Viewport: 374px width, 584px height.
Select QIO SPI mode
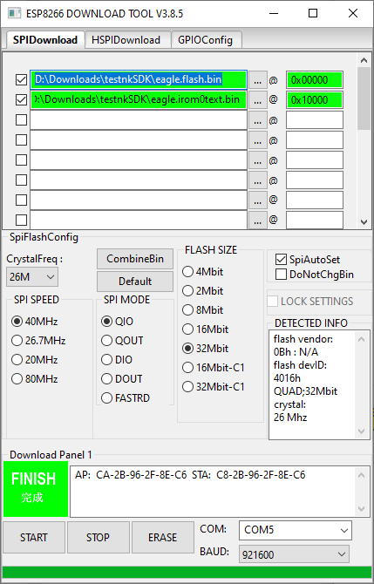coord(118,321)
